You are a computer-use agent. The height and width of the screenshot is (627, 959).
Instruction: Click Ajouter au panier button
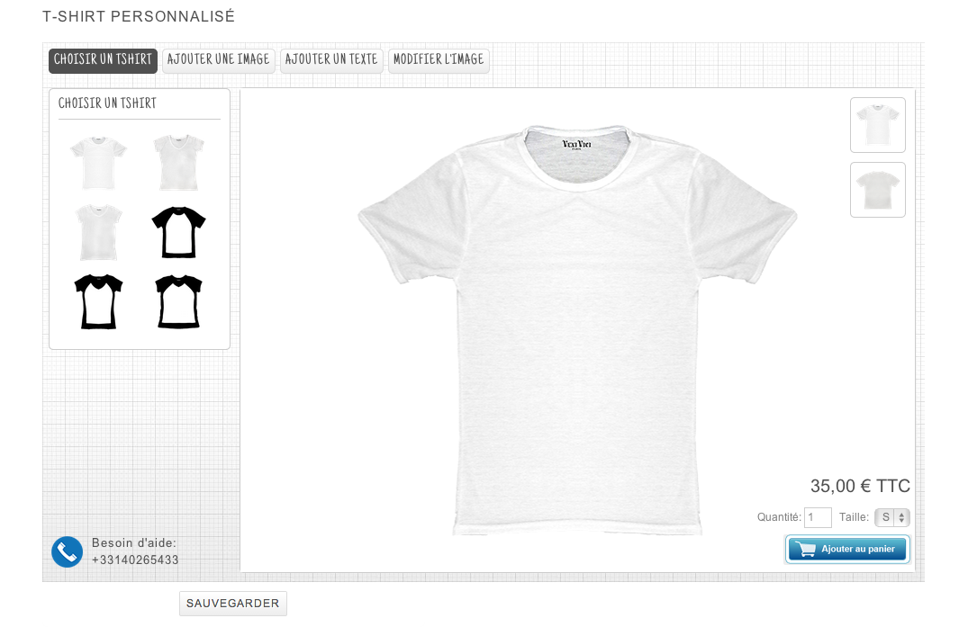[847, 549]
